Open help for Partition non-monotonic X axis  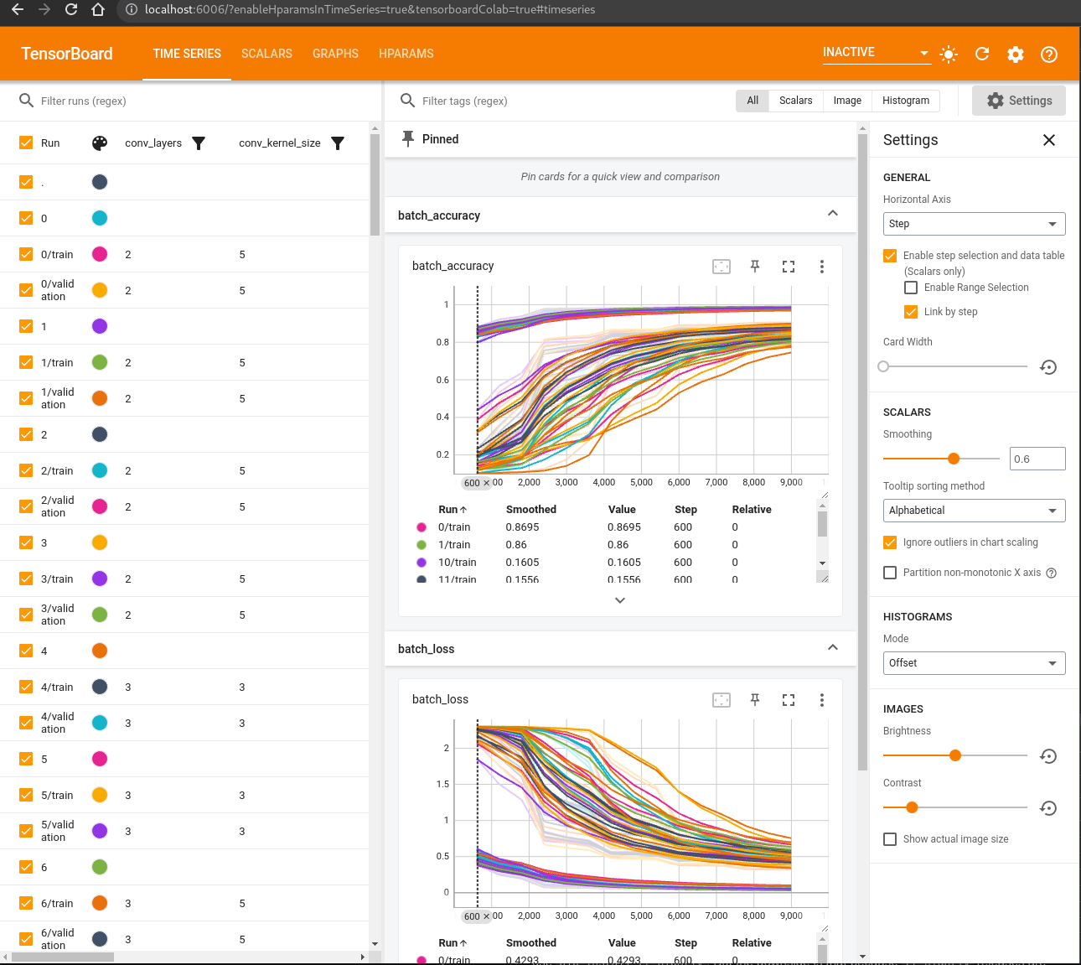pos(1052,573)
